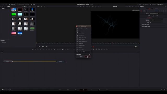The image size is (167, 94).
Task: Switch to the Image tab in Inspector
Action: [x=149, y=16]
